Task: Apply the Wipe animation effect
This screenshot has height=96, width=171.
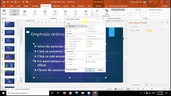Action: [x=76, y=12]
